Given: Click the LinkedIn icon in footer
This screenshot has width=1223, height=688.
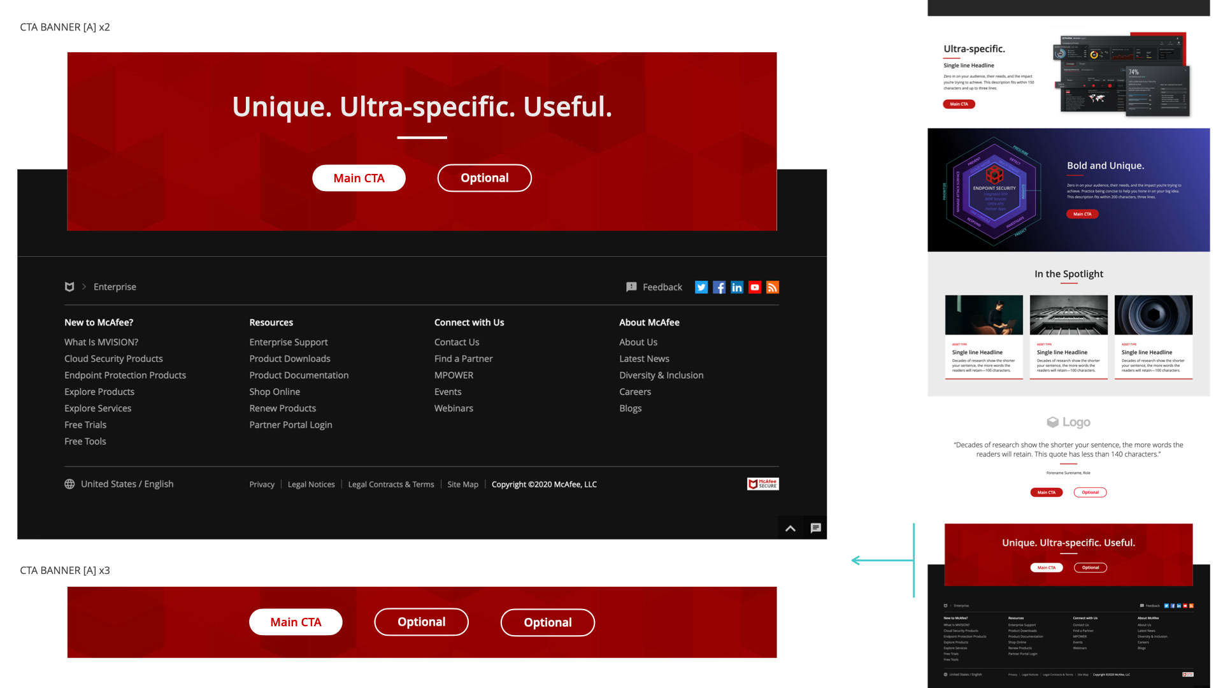Looking at the screenshot, I should pyautogui.click(x=736, y=287).
